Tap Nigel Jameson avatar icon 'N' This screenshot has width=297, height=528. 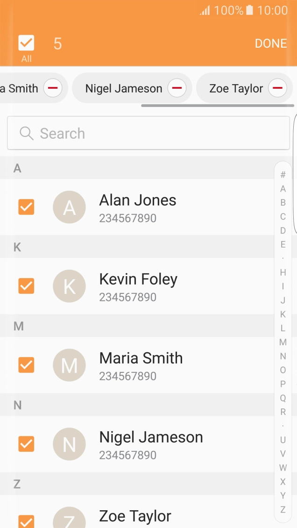(69, 444)
